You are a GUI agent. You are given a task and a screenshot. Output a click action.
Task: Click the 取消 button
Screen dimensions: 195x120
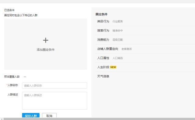49,115
